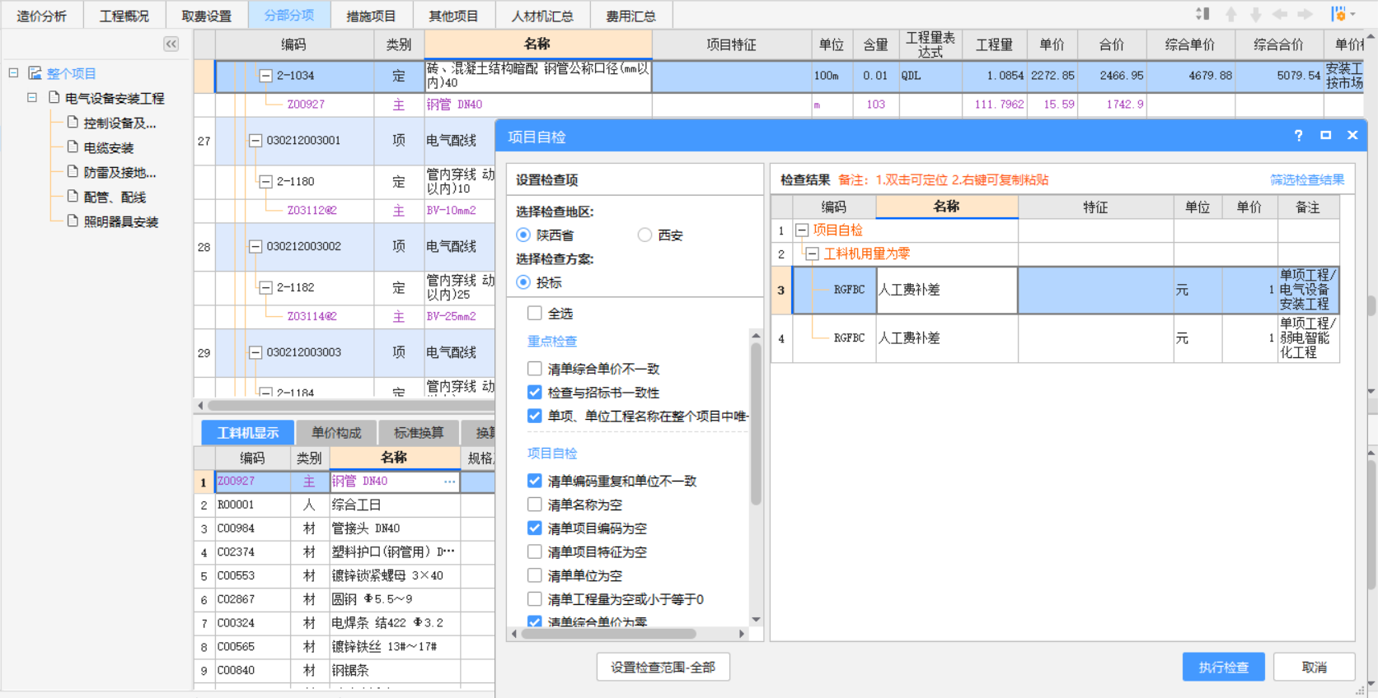Viewport: 1378px width, 698px height.
Task: Click 设置检查范围-全部 button
Action: 663,667
